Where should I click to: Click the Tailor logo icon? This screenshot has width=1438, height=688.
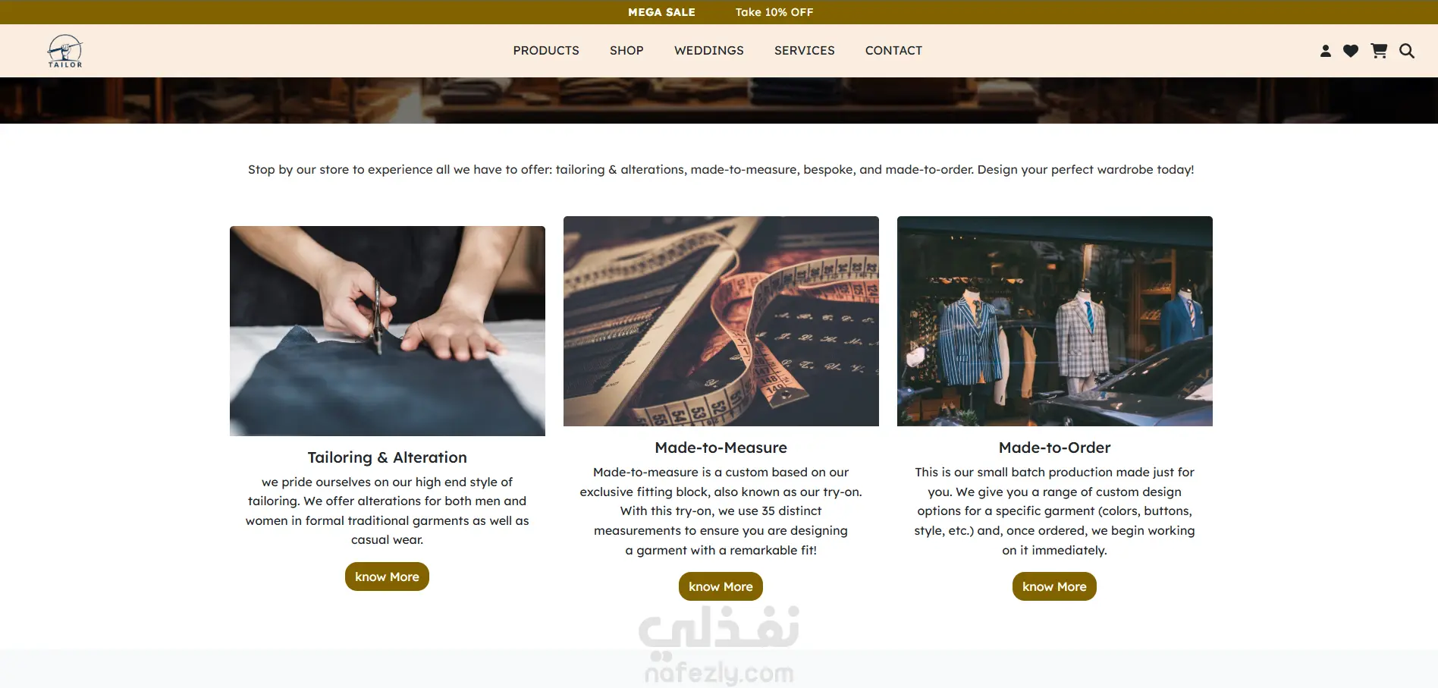[65, 51]
